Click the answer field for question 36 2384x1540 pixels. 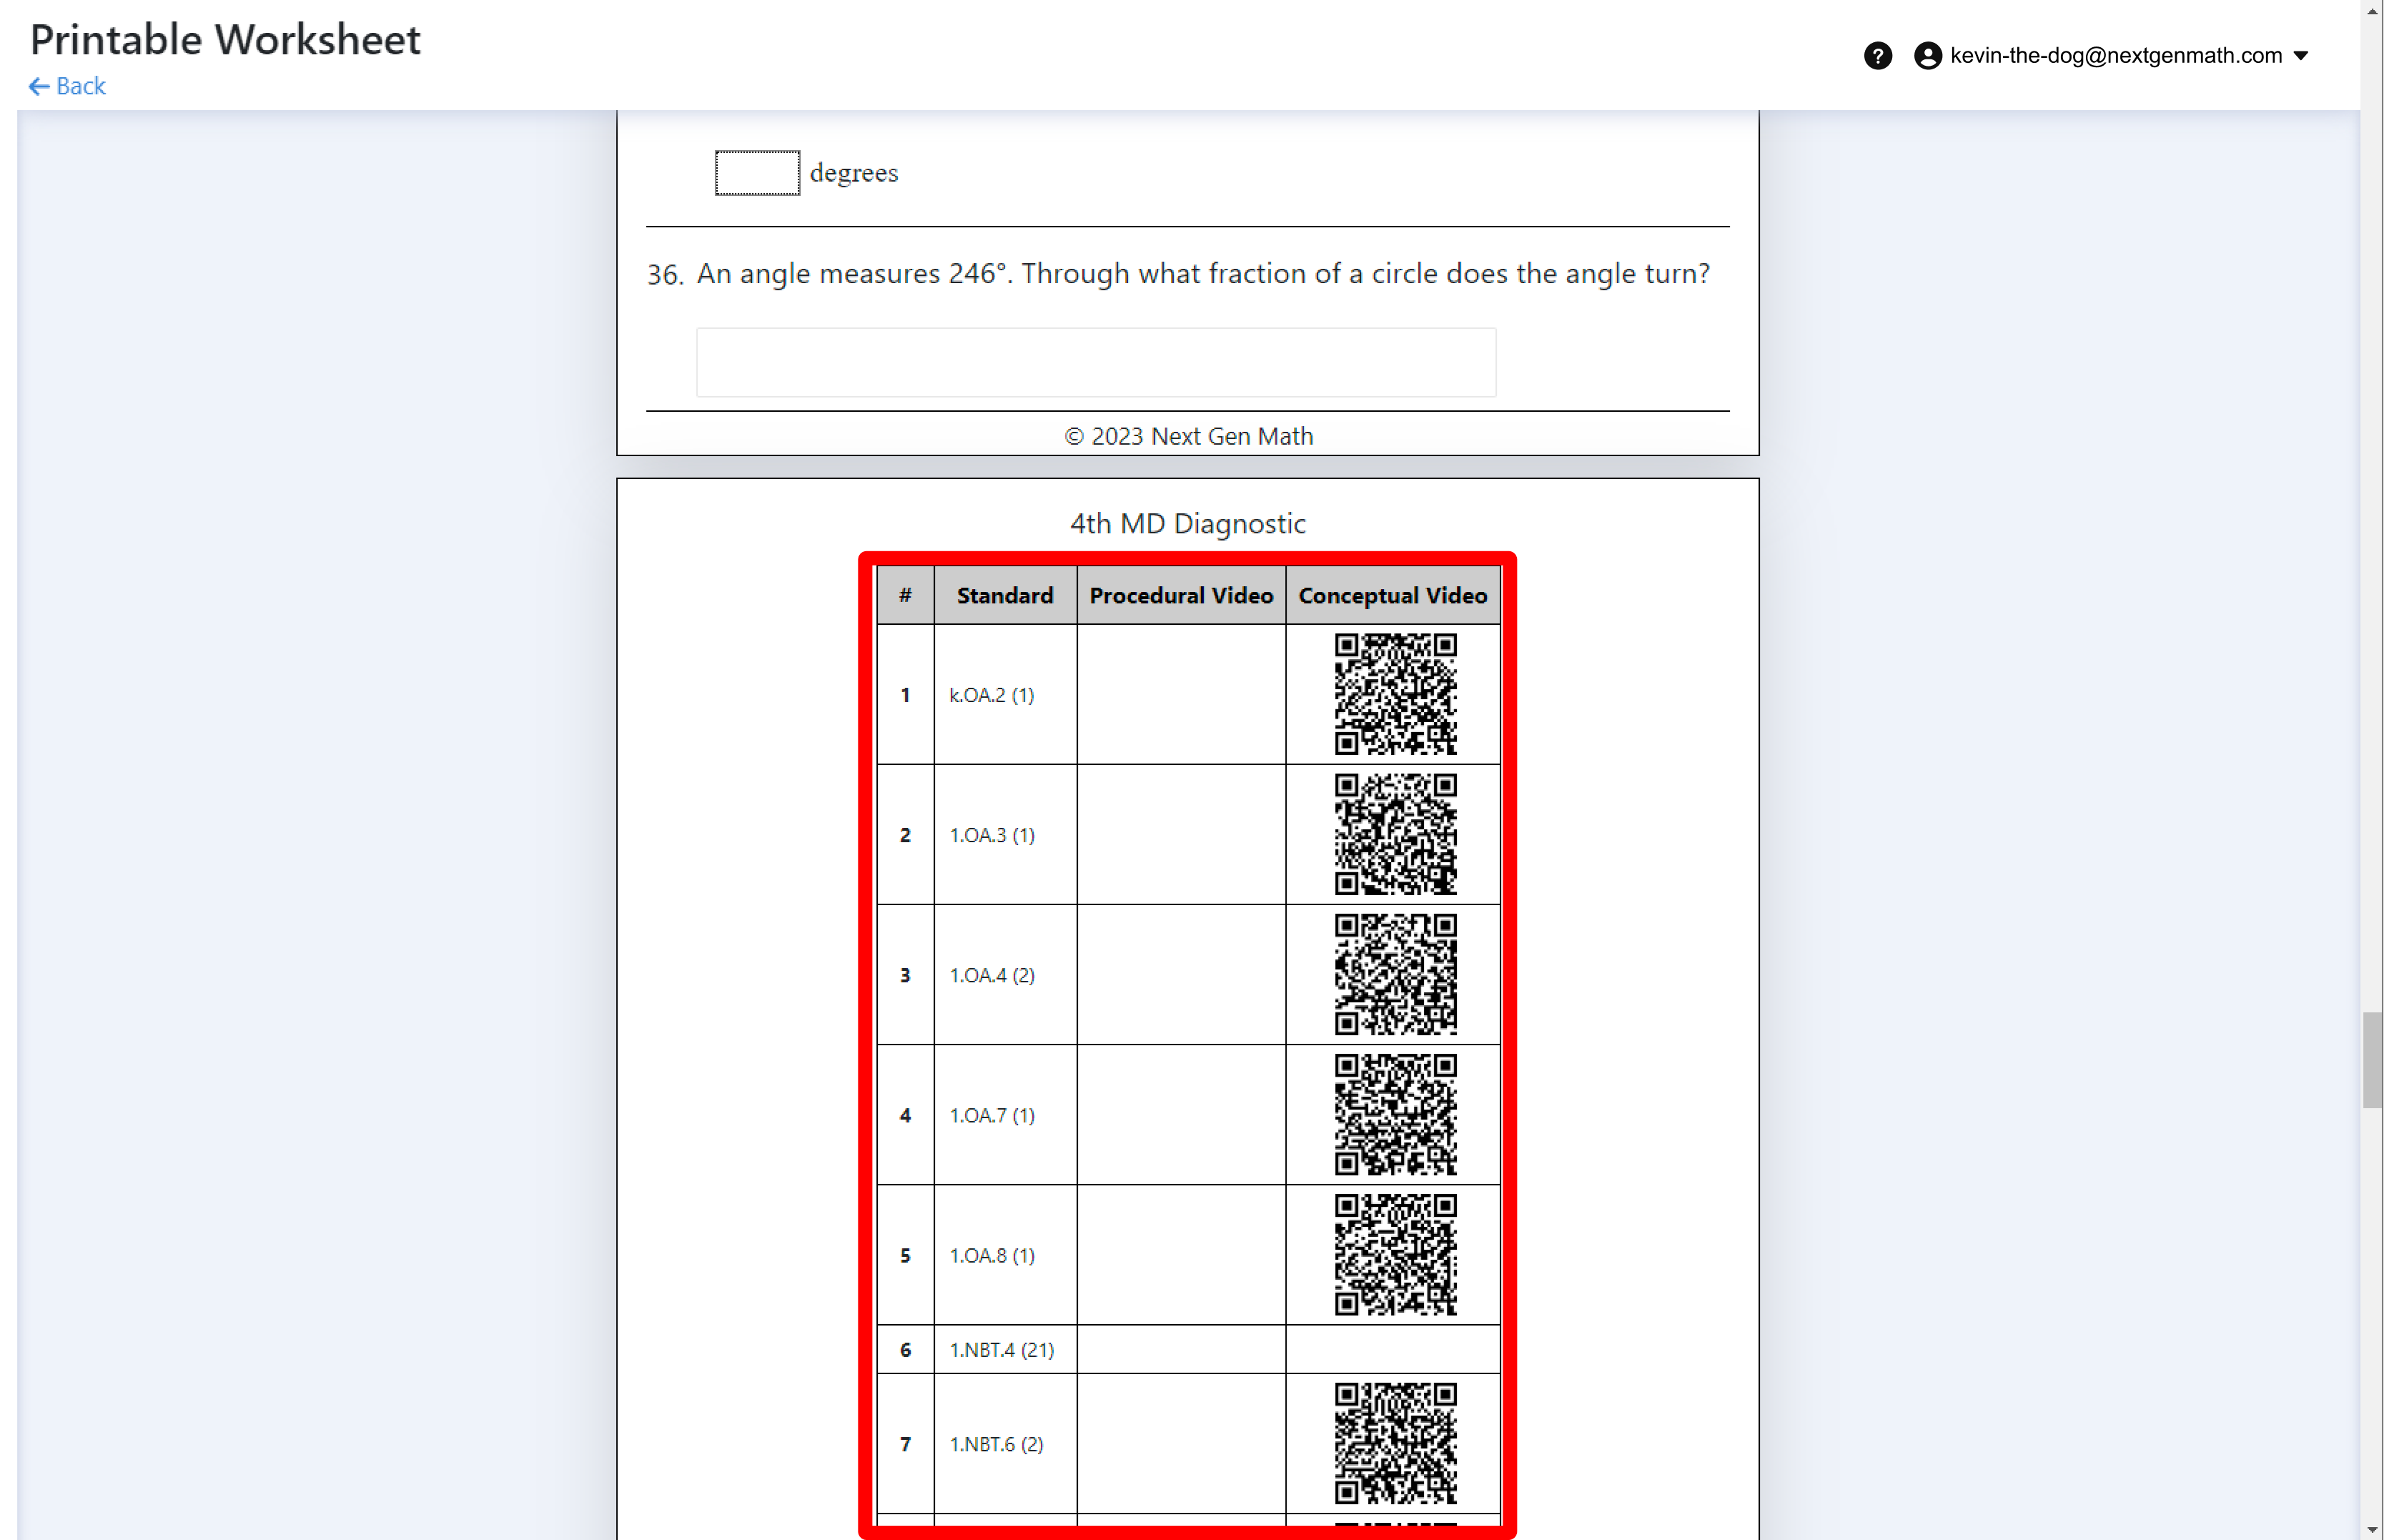pyautogui.click(x=1096, y=362)
